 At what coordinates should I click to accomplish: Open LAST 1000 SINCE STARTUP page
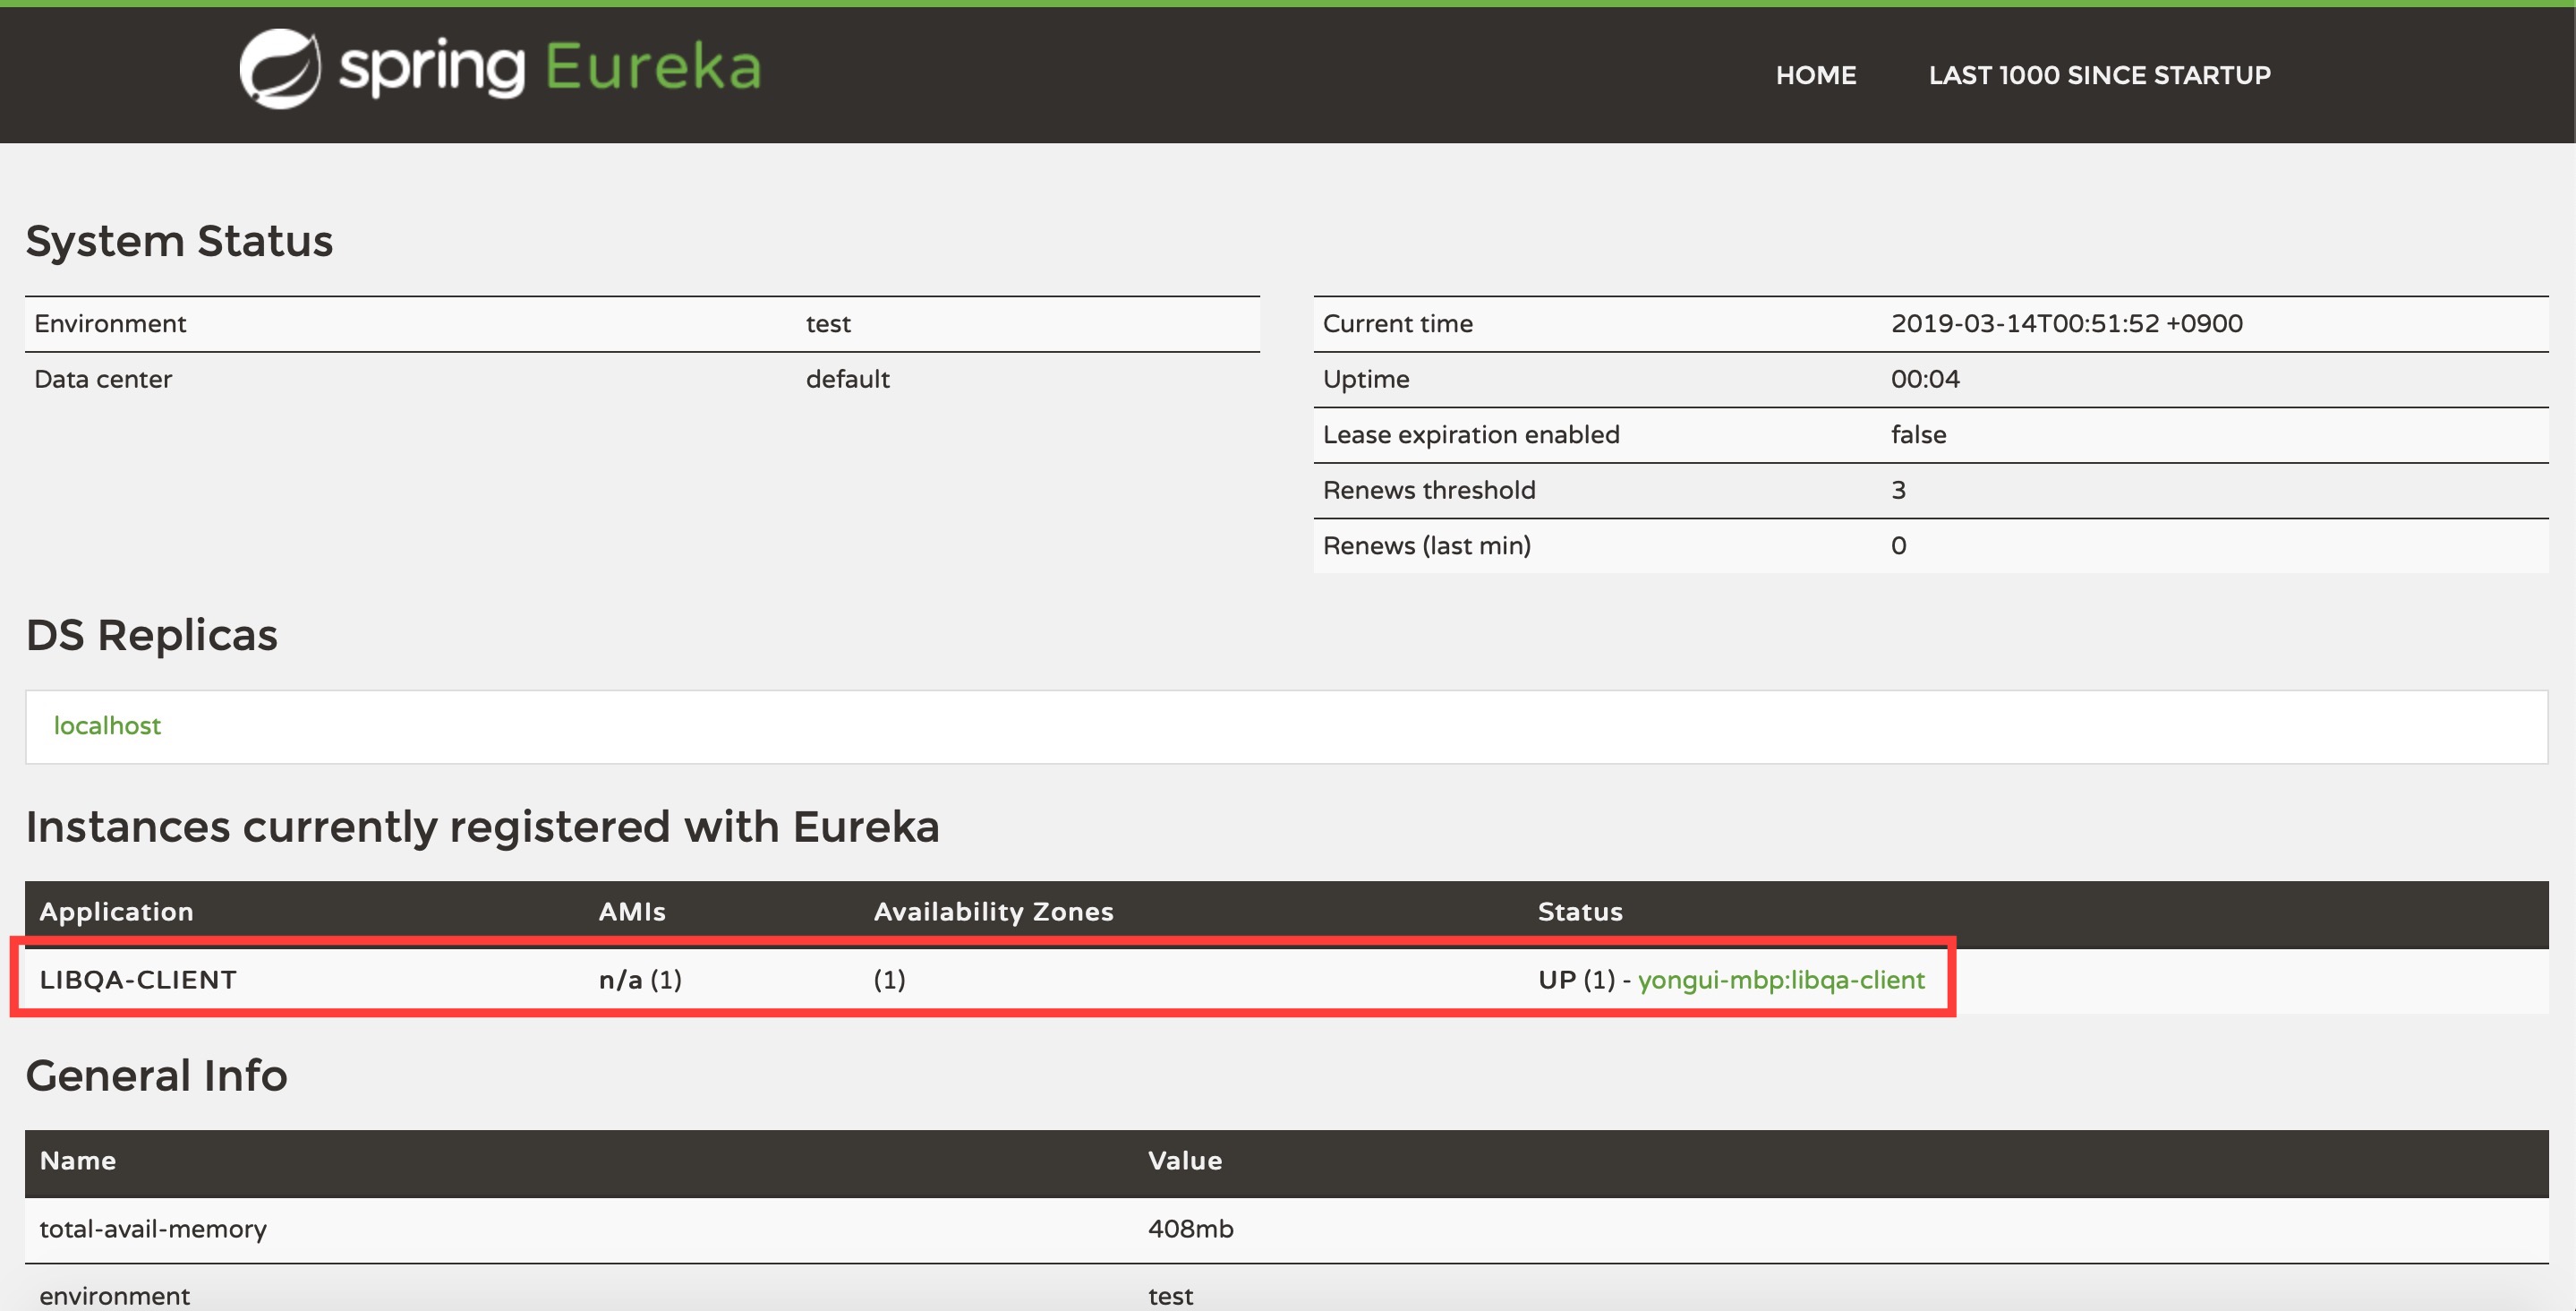[2099, 75]
